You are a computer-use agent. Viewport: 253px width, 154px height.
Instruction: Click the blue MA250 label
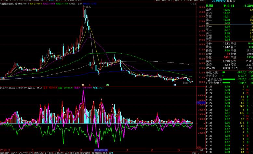(90, 4)
